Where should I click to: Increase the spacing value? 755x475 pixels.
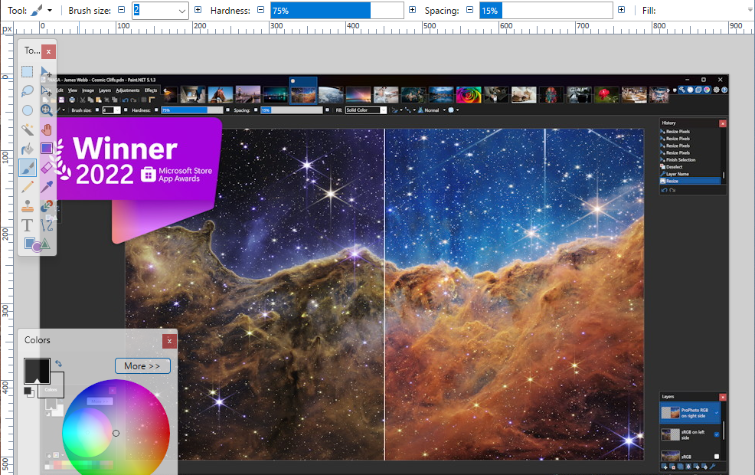(x=622, y=10)
